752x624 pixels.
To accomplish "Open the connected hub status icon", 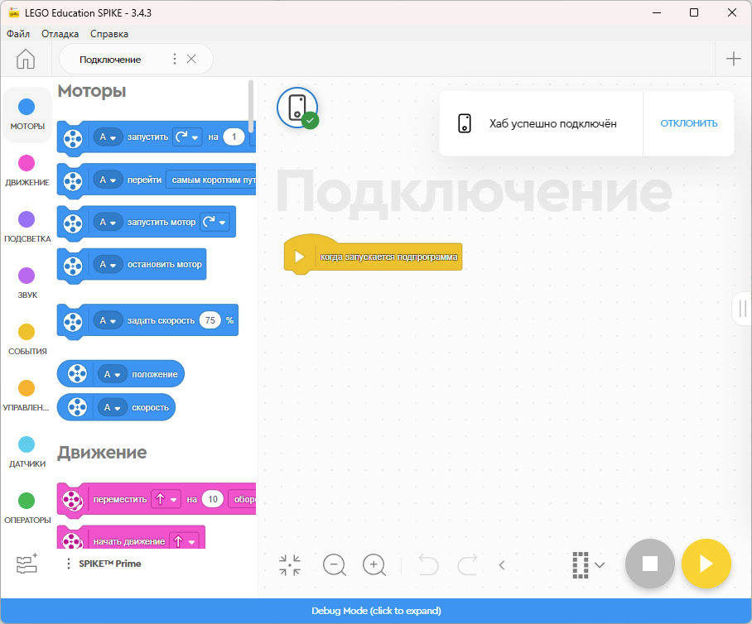I will tap(297, 108).
